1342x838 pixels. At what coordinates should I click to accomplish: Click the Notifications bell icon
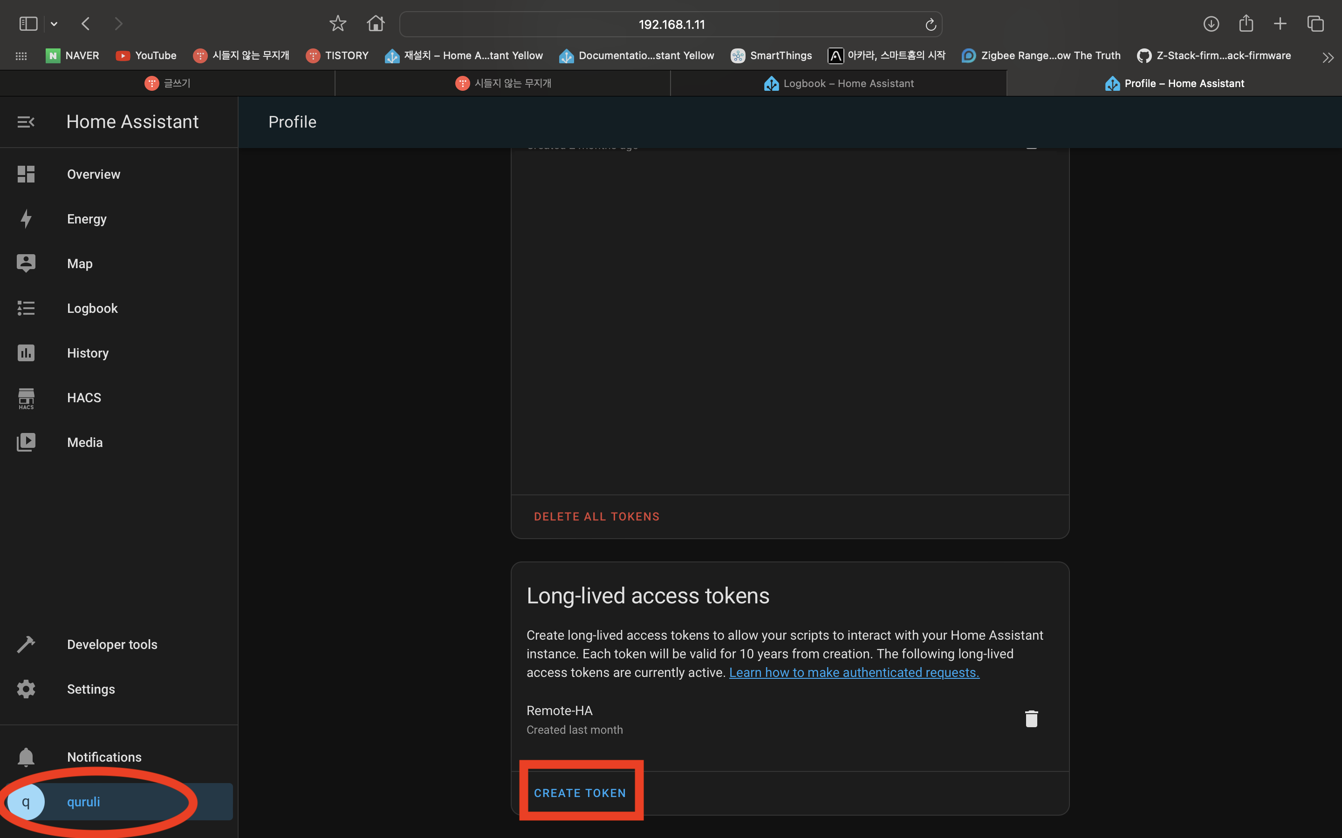(26, 757)
